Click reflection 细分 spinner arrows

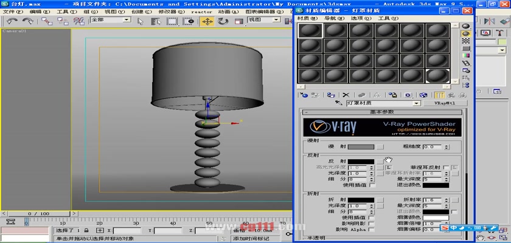[x=372, y=179]
